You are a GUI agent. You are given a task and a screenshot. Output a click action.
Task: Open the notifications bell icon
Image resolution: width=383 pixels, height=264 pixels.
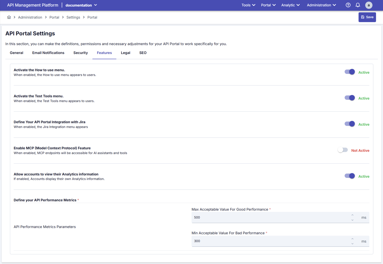tap(358, 5)
